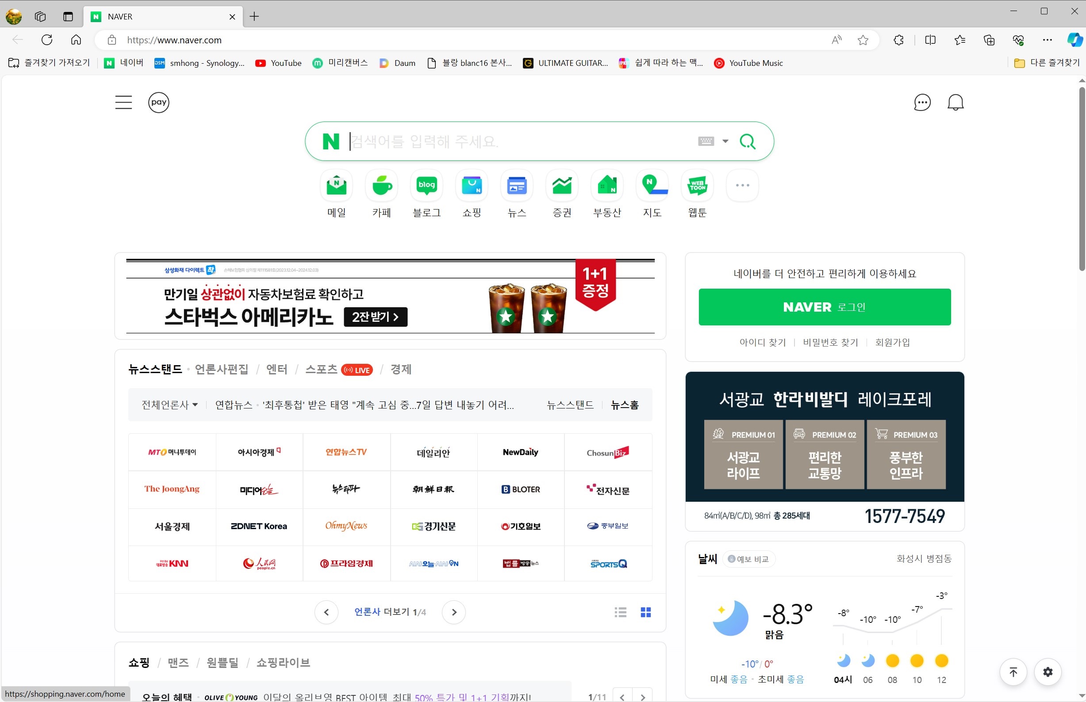
Task: Expand the 전체언론사 dropdown
Action: [x=170, y=405]
